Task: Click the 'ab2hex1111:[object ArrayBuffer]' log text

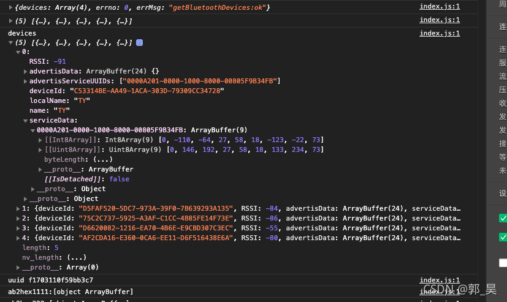Action: pyautogui.click(x=71, y=292)
